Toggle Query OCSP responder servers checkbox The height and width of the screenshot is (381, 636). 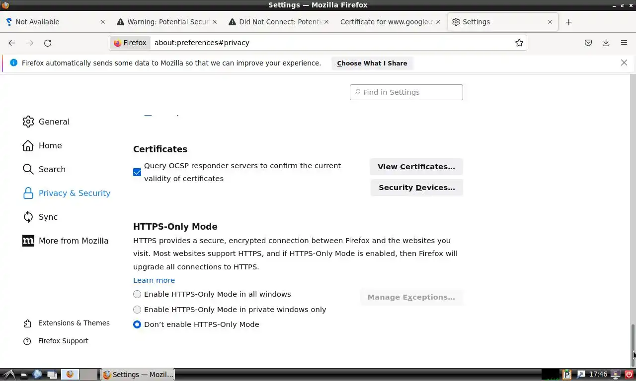click(137, 172)
